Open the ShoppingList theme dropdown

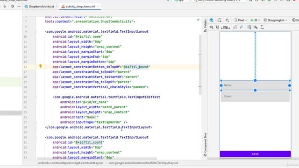pyautogui.click(x=275, y=20)
